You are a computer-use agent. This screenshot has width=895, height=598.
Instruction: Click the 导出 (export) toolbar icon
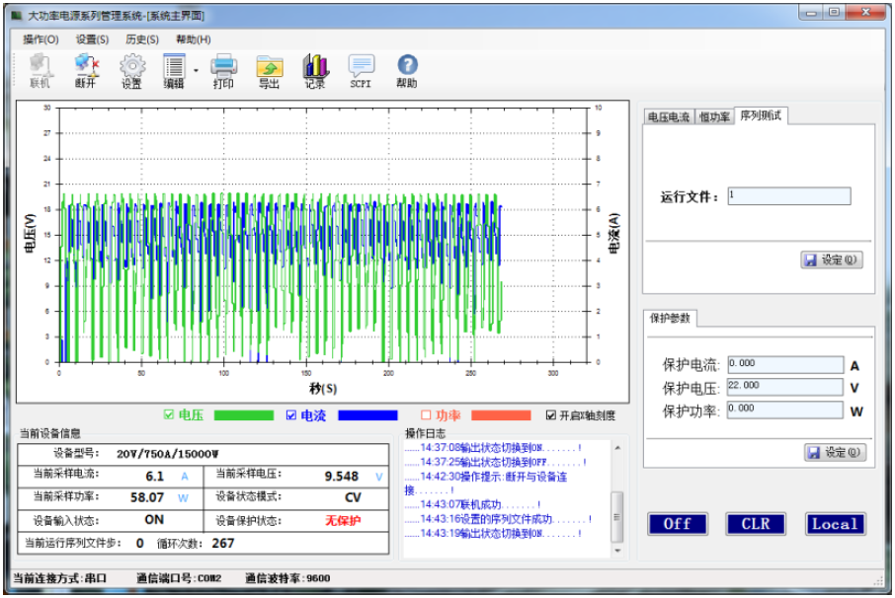(270, 69)
